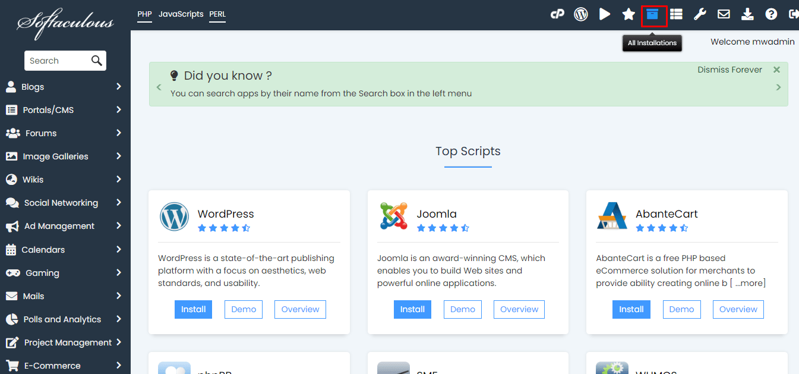This screenshot has width=799, height=374.
Task: Open the Joomla Demo
Action: point(463,309)
